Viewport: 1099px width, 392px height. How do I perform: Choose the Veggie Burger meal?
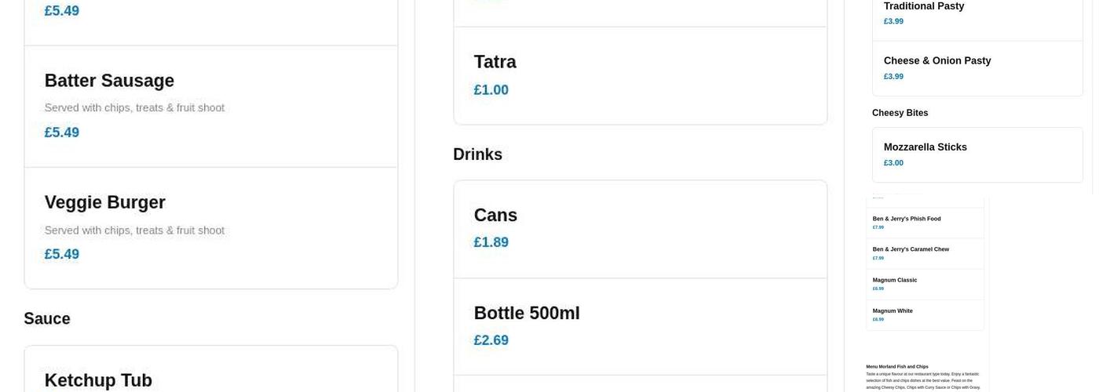(104, 203)
